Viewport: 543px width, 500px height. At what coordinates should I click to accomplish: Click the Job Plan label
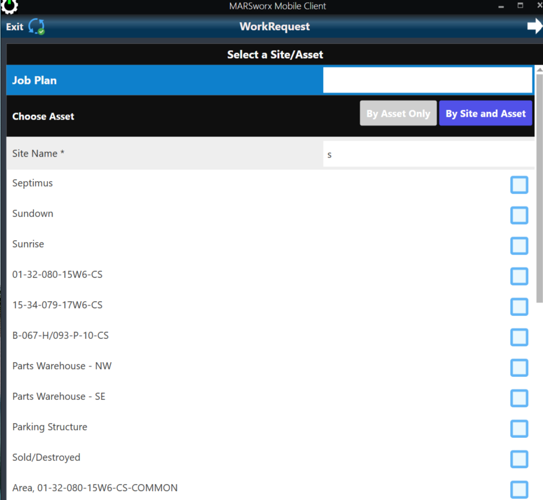(35, 80)
